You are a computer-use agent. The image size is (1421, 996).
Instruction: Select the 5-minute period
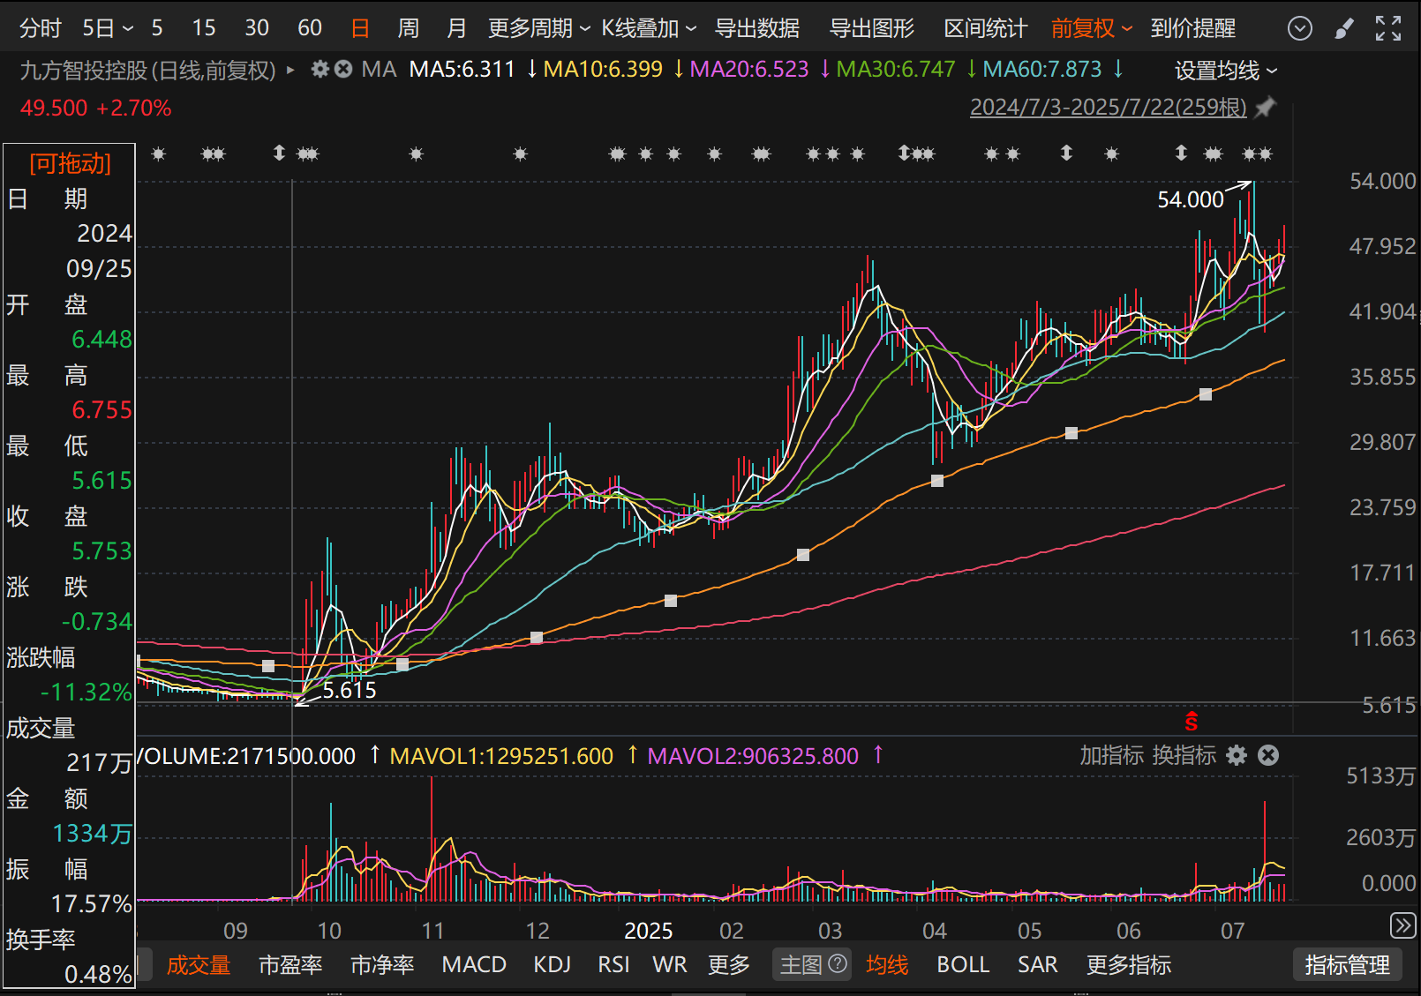[x=157, y=28]
